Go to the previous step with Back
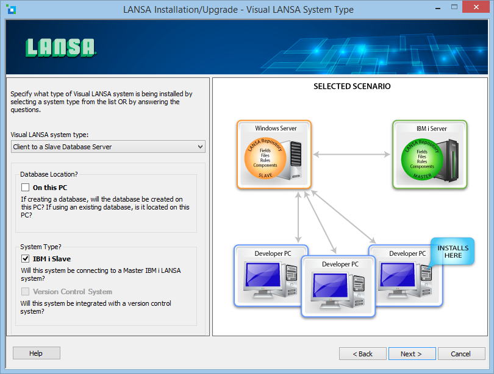The height and width of the screenshot is (374, 494). coord(363,354)
